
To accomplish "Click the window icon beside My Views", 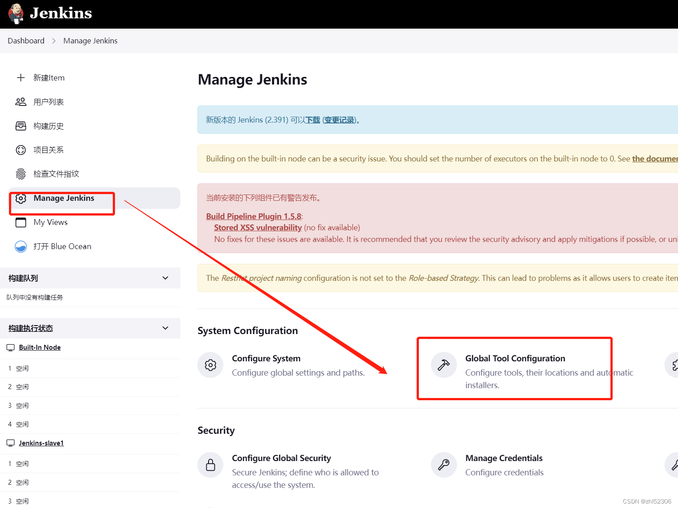I will pos(21,222).
